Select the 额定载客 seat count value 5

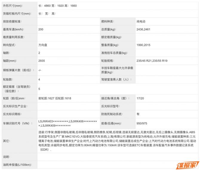[39, 89]
